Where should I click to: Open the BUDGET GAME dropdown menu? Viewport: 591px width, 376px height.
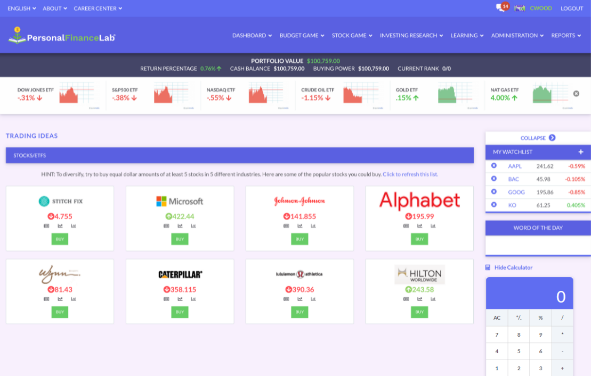(302, 35)
